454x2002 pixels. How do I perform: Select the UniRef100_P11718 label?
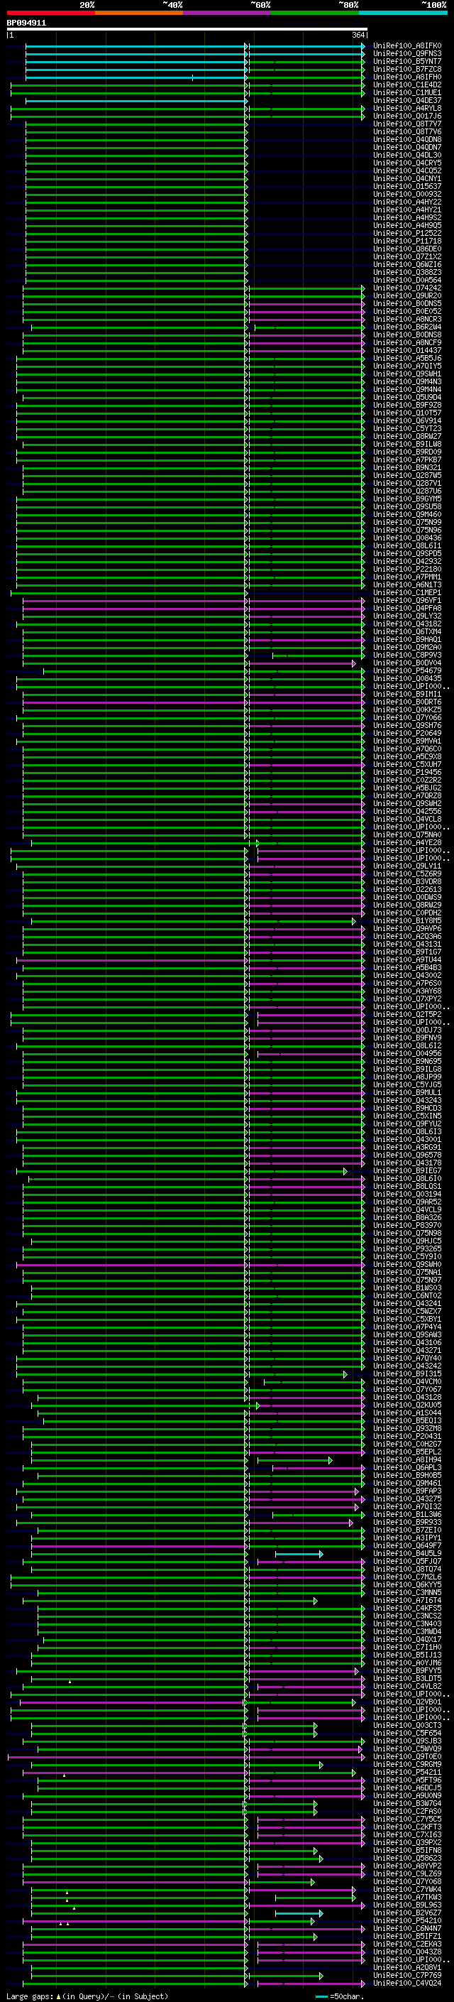[x=407, y=241]
